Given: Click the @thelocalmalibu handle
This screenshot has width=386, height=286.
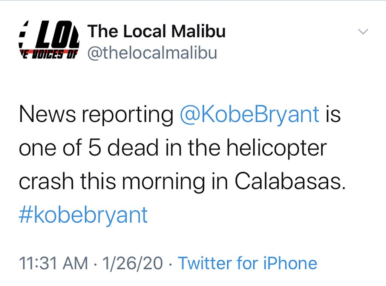Looking at the screenshot, I should (x=152, y=53).
